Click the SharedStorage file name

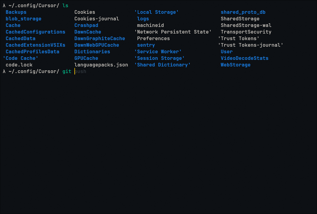click(240, 19)
